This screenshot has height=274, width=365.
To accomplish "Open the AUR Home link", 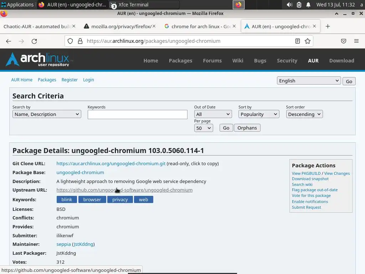I will click(22, 80).
